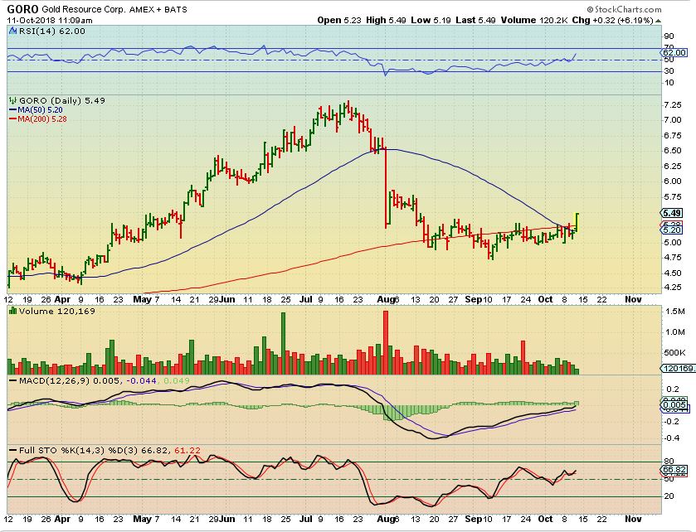Click the volume bars icon beside Volume 120,169

13,311
